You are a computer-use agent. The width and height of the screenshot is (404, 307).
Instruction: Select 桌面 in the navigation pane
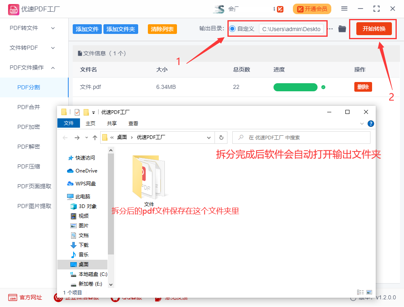[82, 265]
